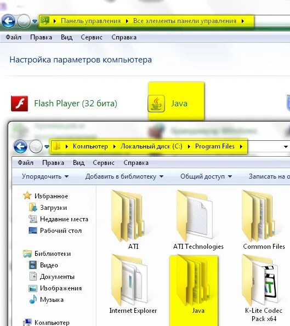Select K-Lite Codec Pack x64 folder
This screenshot has height=326, width=290.
point(263,288)
